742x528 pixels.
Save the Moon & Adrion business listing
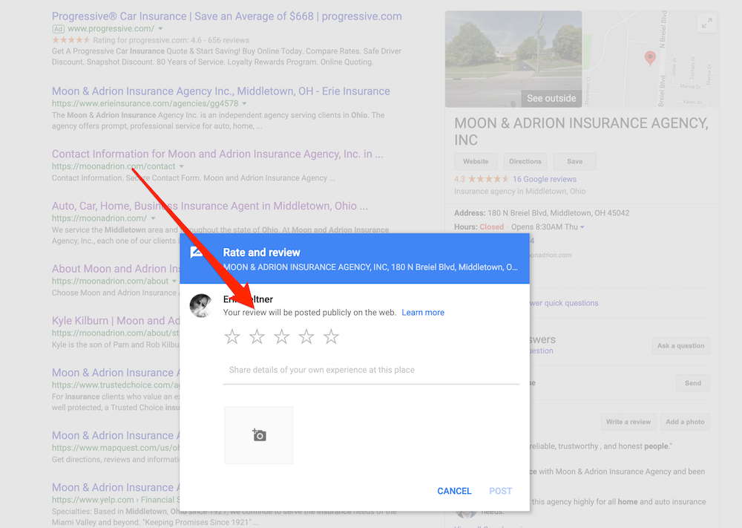click(574, 161)
